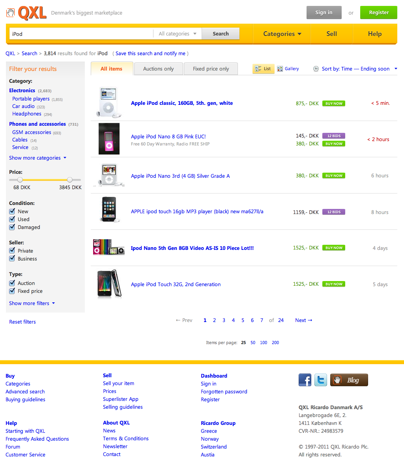Screen dimensions: 404x473
Task: Switch to Gallery view icon
Action: 280,69
